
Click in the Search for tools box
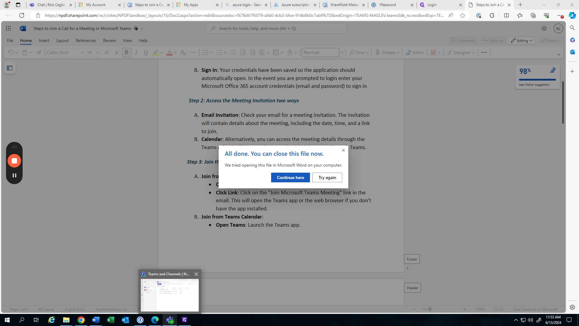276,28
